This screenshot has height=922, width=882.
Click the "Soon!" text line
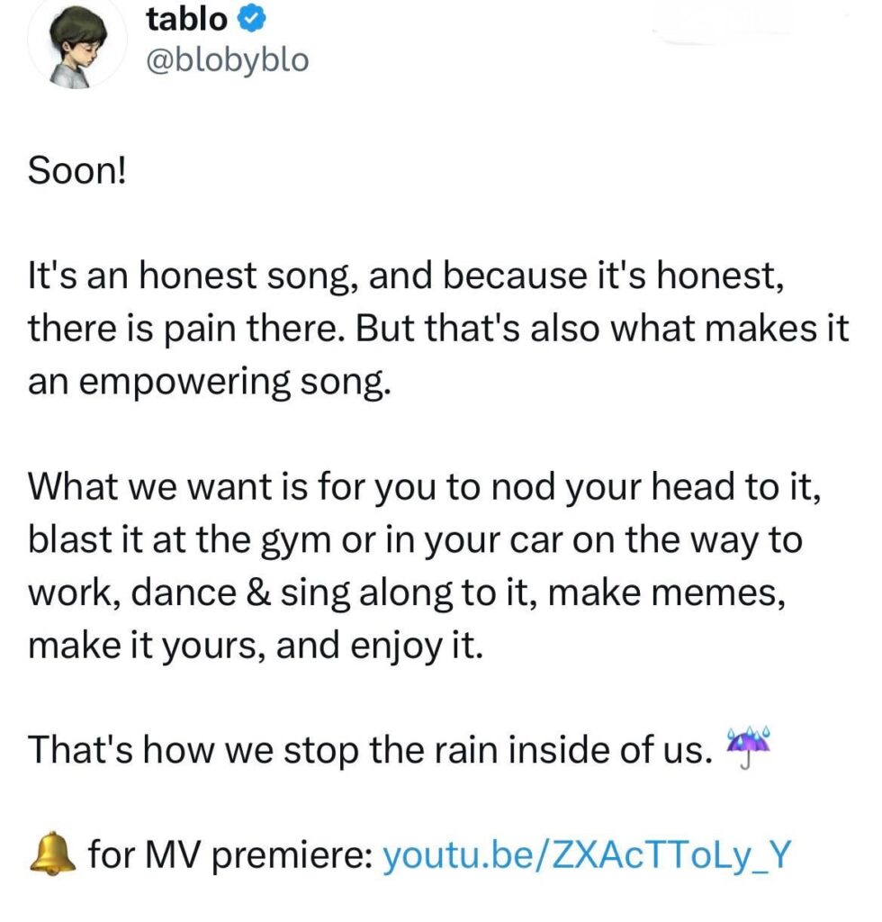tap(77, 172)
